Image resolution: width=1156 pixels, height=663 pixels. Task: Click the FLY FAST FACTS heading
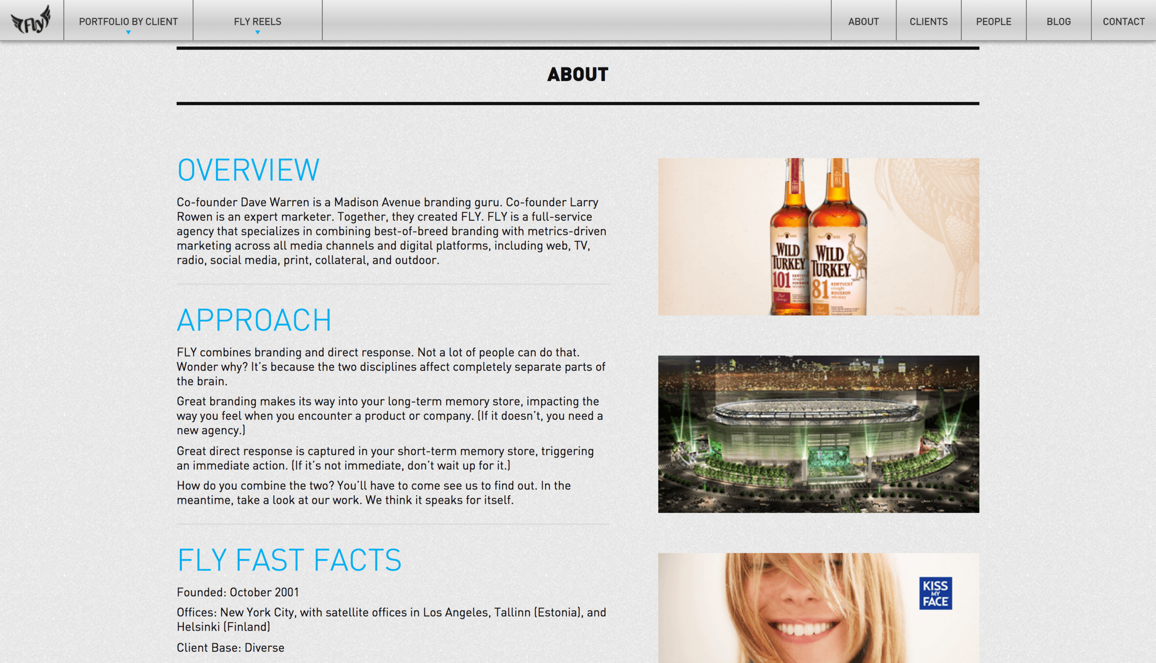pos(289,560)
